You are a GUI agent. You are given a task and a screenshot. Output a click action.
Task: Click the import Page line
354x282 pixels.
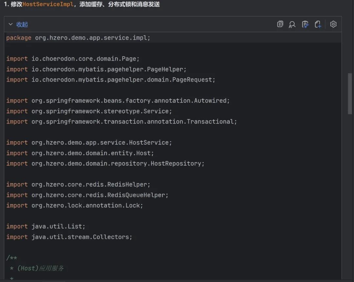73,59
